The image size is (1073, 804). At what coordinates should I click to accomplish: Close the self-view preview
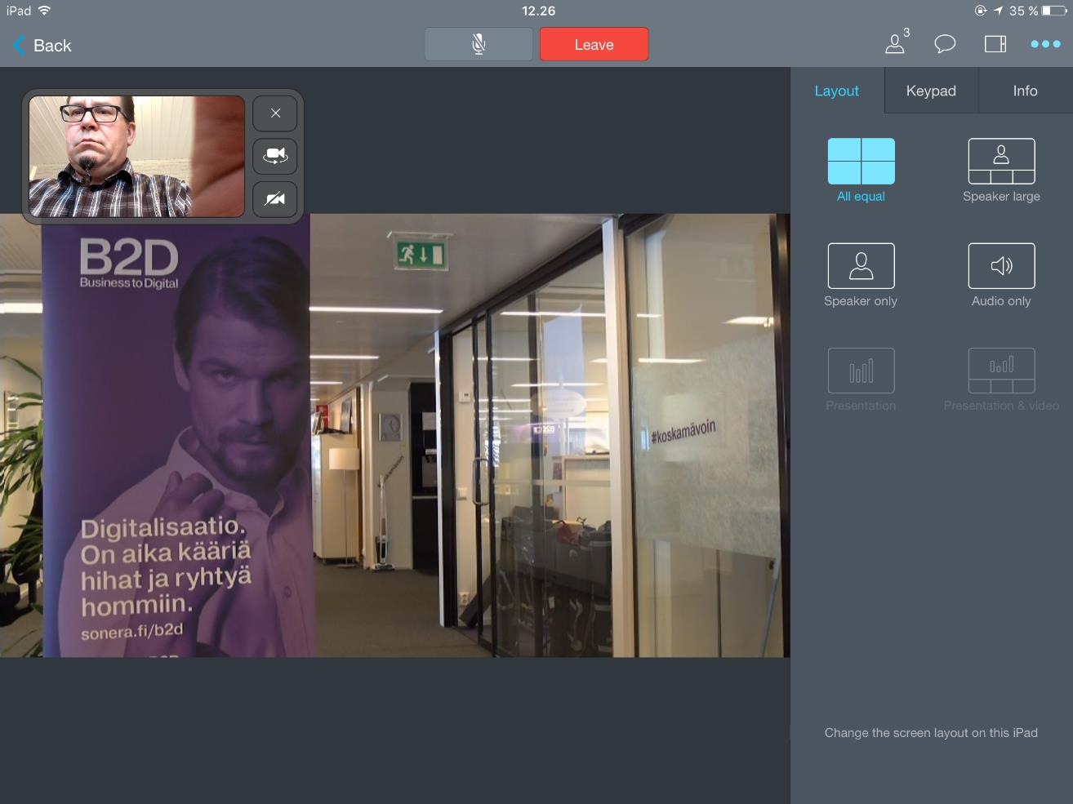click(275, 113)
